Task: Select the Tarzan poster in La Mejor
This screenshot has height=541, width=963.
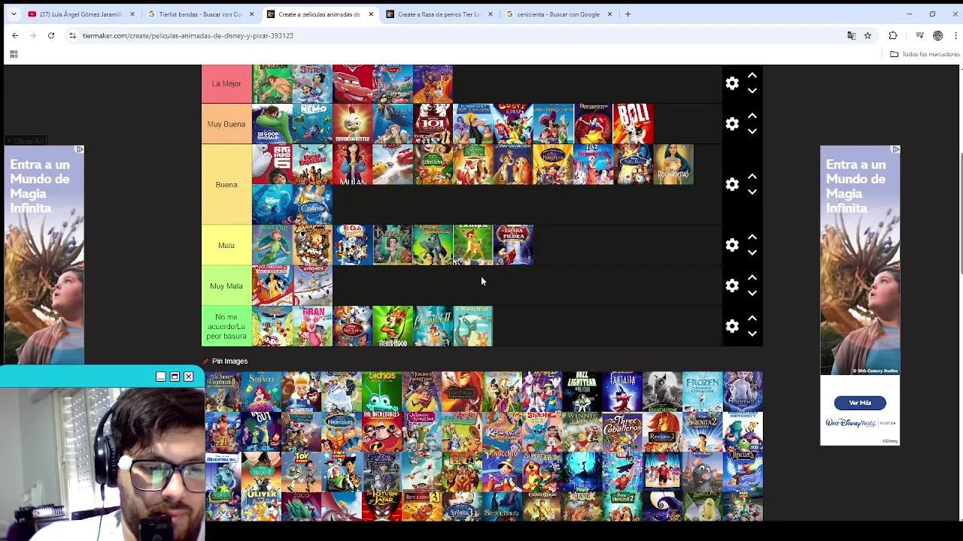Action: (272, 83)
